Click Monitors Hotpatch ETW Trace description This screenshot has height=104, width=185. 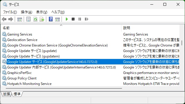click(151, 84)
